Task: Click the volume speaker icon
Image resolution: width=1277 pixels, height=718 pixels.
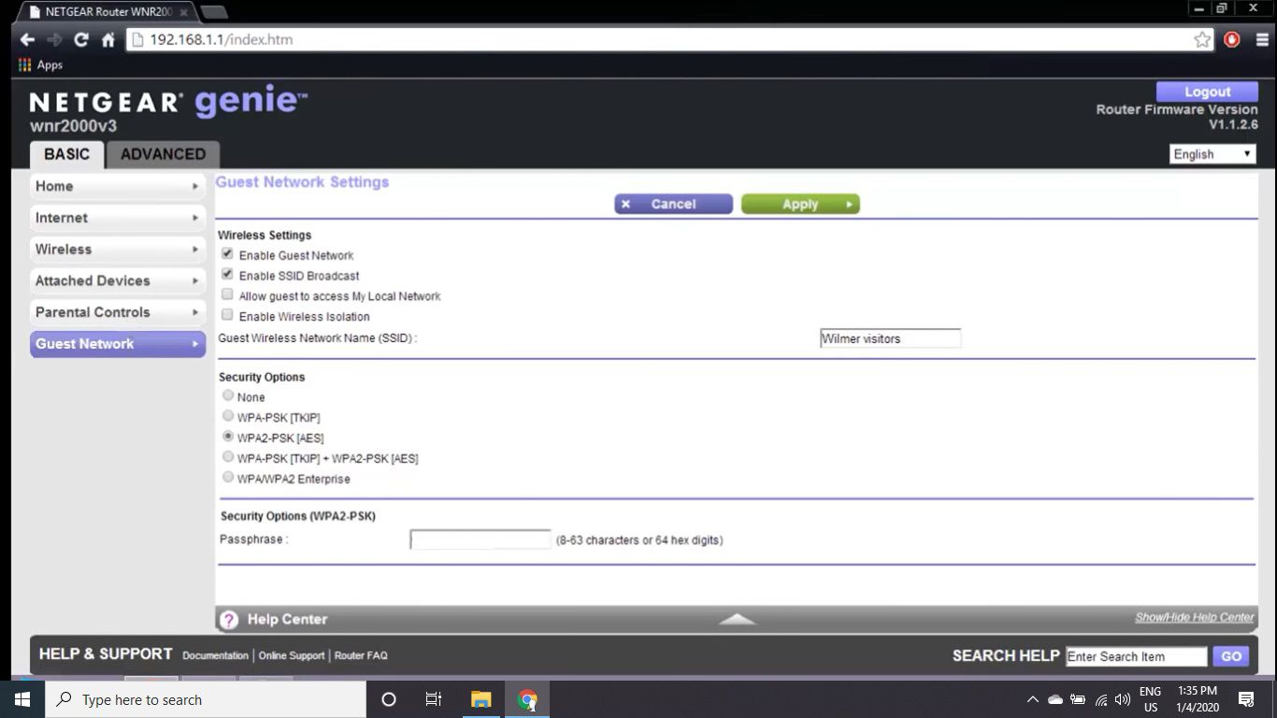Action: tap(1123, 699)
